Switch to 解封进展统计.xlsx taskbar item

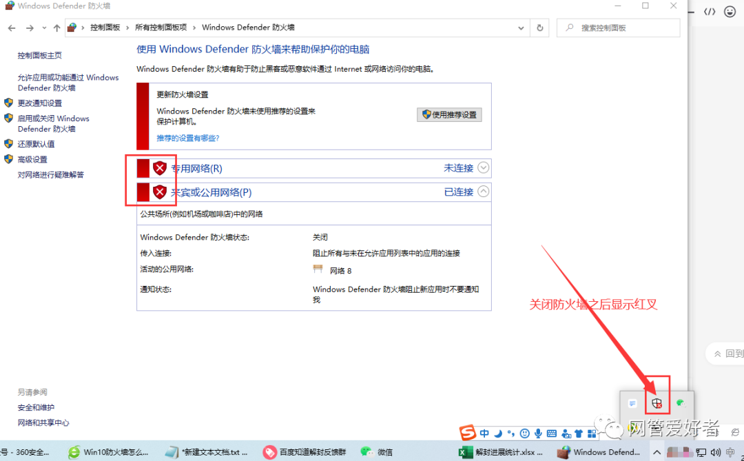pyautogui.click(x=502, y=452)
